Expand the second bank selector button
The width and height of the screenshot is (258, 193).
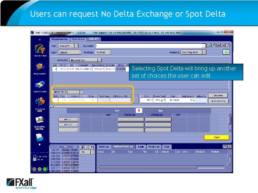click(x=68, y=125)
